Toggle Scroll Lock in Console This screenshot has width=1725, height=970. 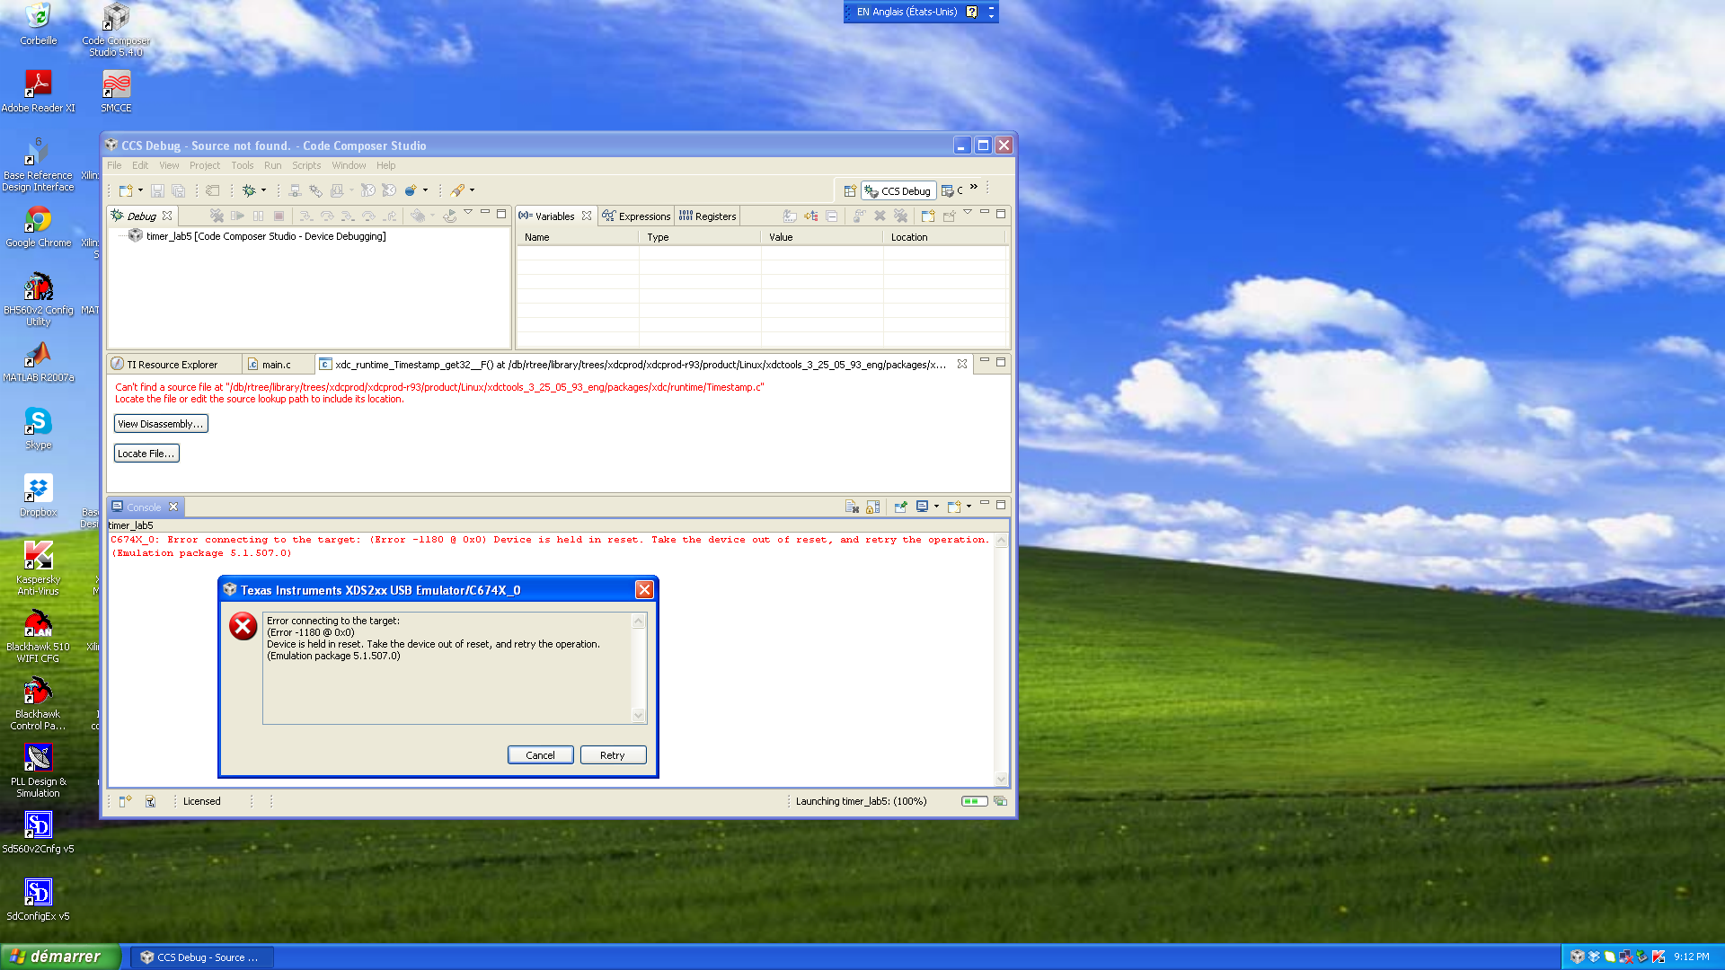click(x=872, y=507)
